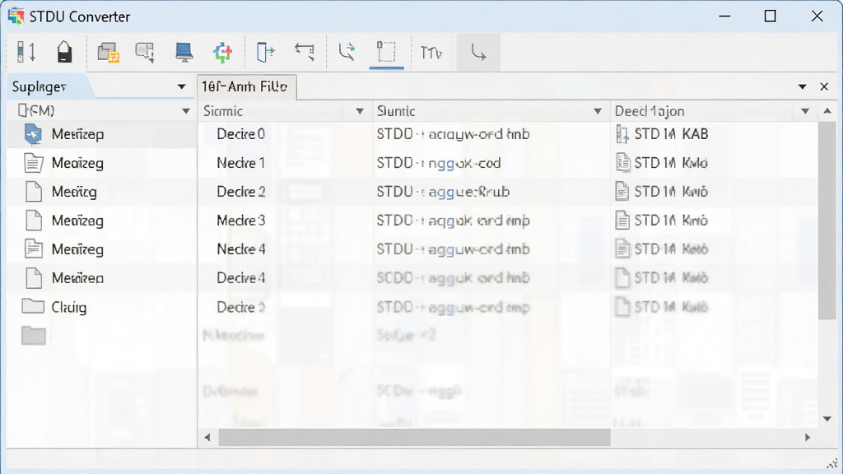Viewport: 843px width, 474px height.
Task: Maximize the STDU Converter window
Action: (770, 16)
